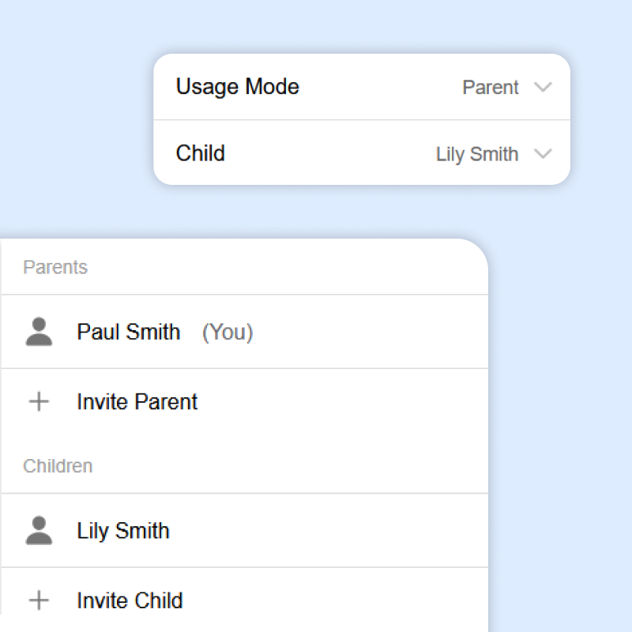The image size is (632, 632).
Task: Open the Lily Smith value in Child row
Action: tap(477, 154)
